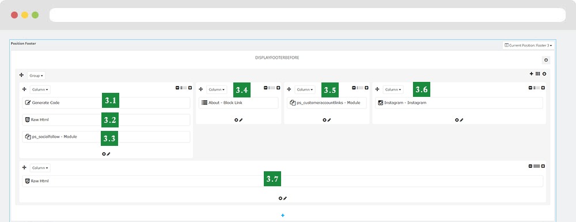Decrease width of the Generate Code column
This screenshot has width=576, height=222.
[177, 88]
